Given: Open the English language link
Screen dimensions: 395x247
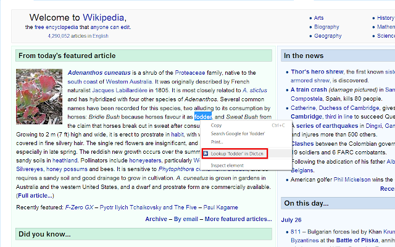Looking at the screenshot, I should [x=100, y=36].
